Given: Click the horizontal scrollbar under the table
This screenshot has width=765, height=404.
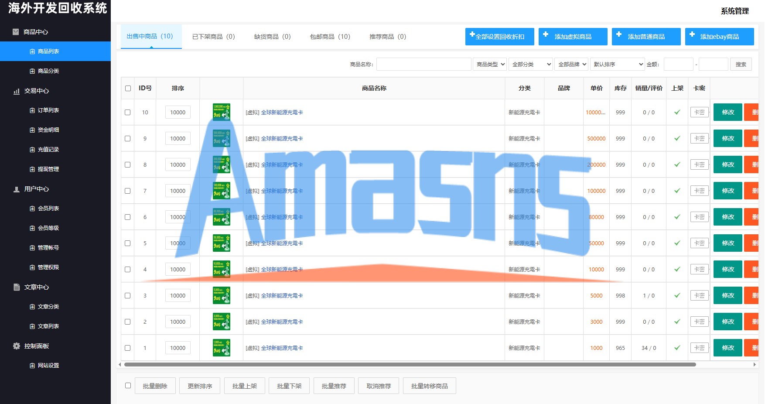Looking at the screenshot, I should [410, 364].
